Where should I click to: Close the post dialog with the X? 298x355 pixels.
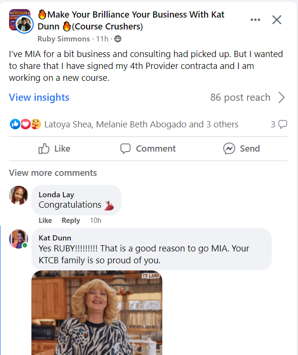(x=277, y=20)
